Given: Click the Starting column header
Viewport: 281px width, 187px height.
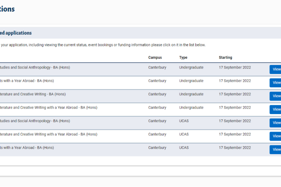Looking at the screenshot, I should tap(226, 58).
